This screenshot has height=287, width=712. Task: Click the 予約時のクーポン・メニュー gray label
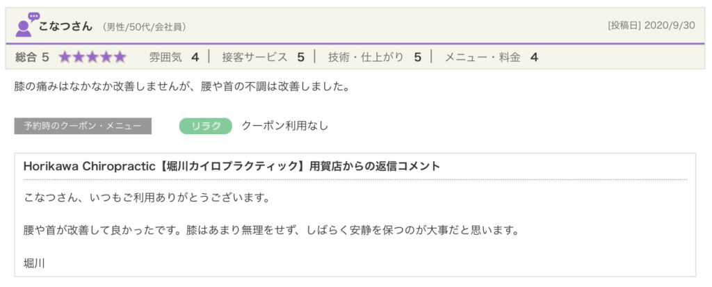tap(83, 126)
